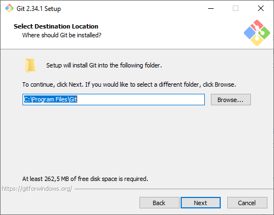Click the horizontal separator beside the gitforwindows link
274x215 pixels.
point(174,189)
